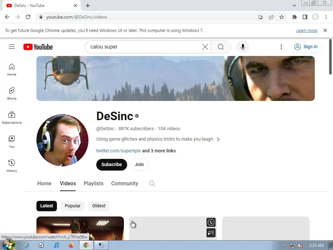
Task: Open Windows Start menu
Action: tap(8, 245)
